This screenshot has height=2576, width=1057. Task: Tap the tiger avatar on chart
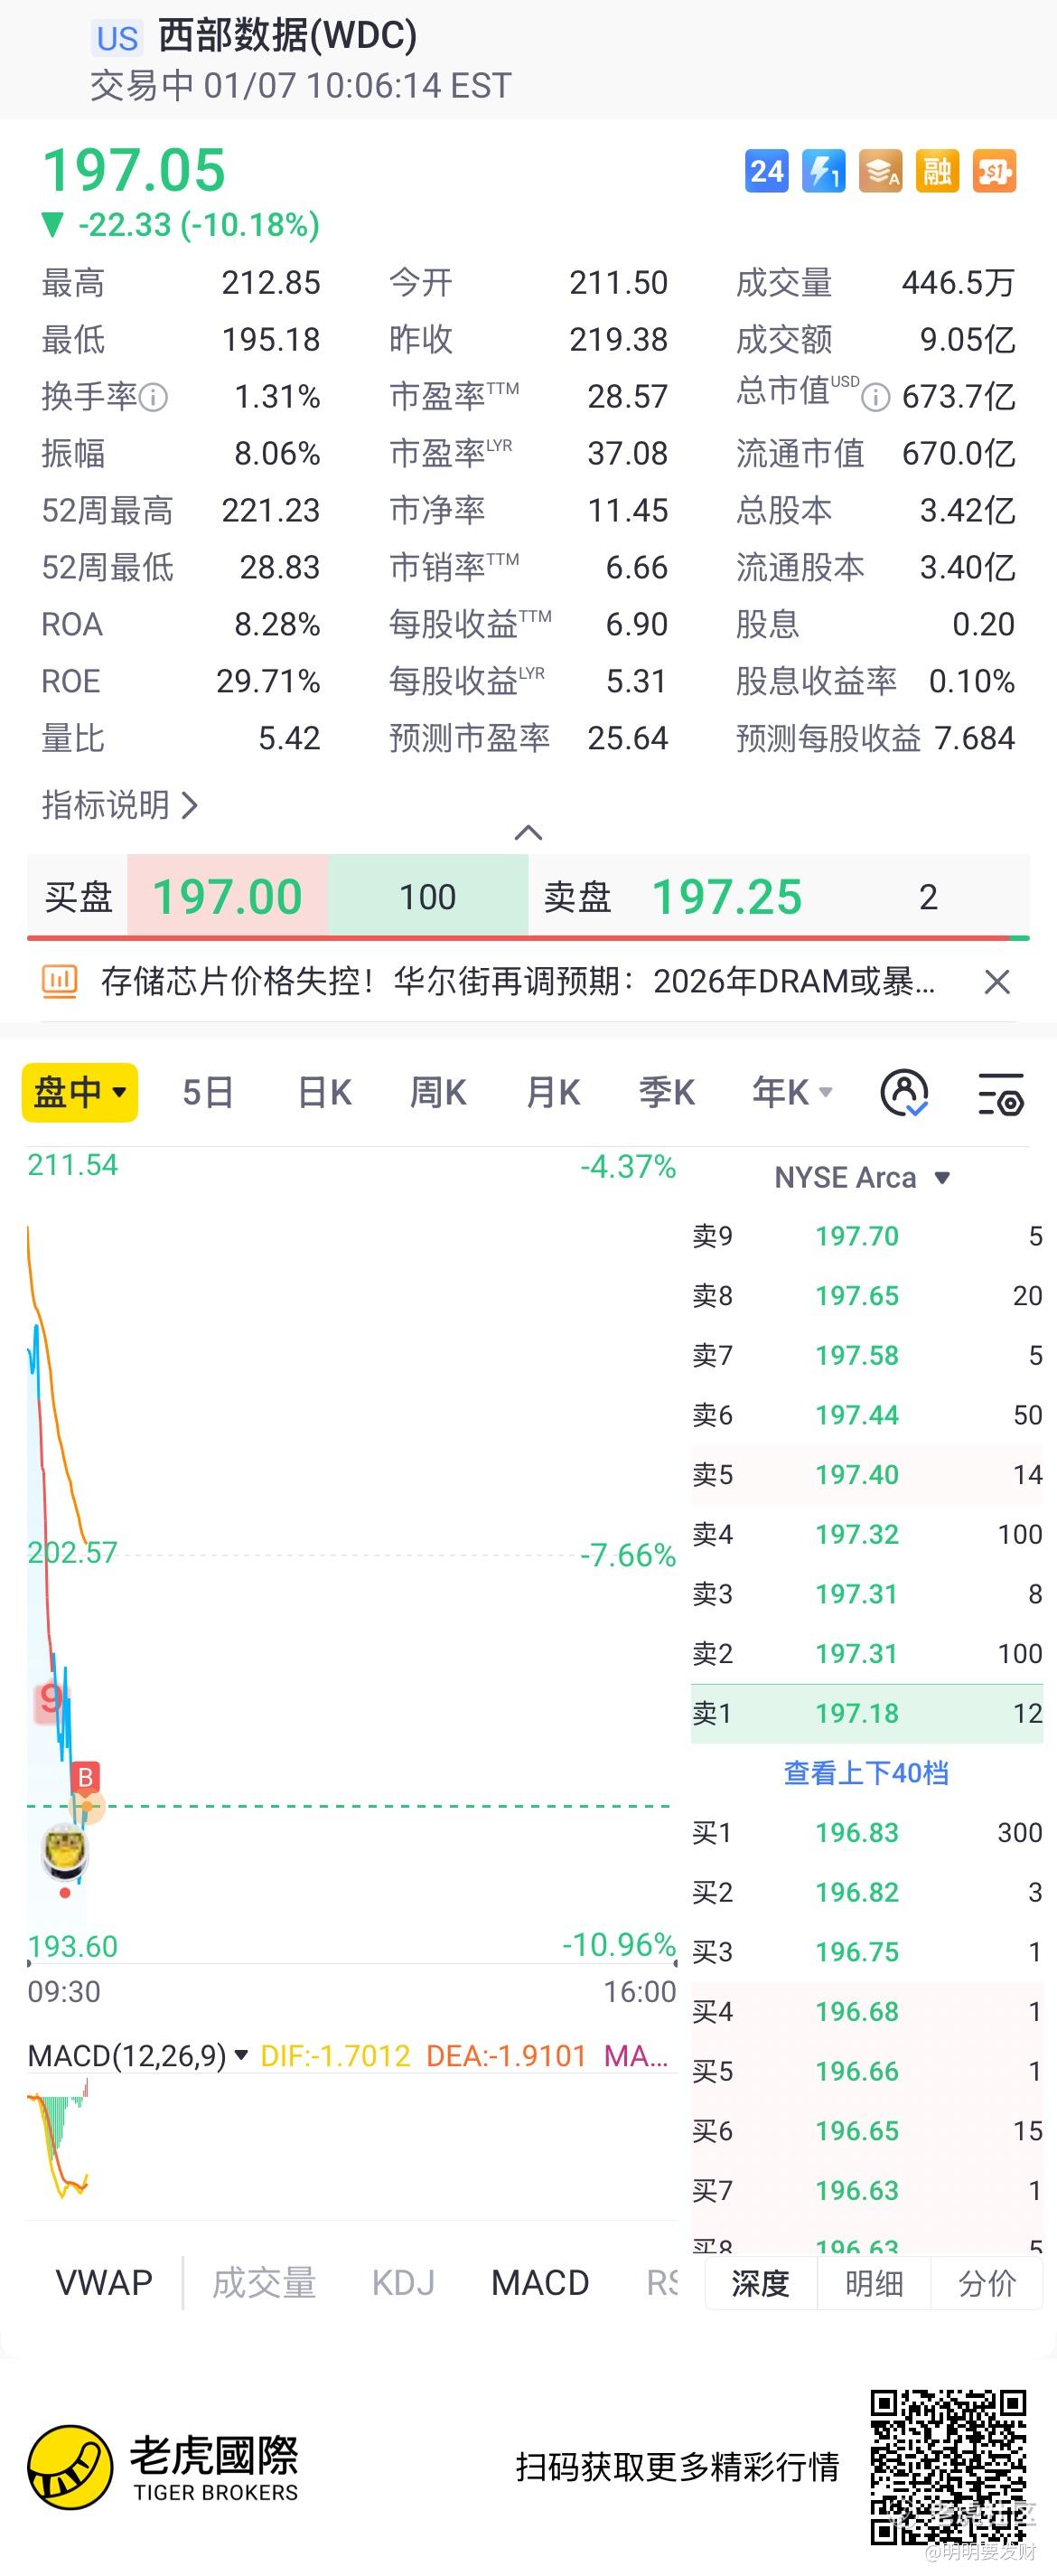[x=65, y=1853]
